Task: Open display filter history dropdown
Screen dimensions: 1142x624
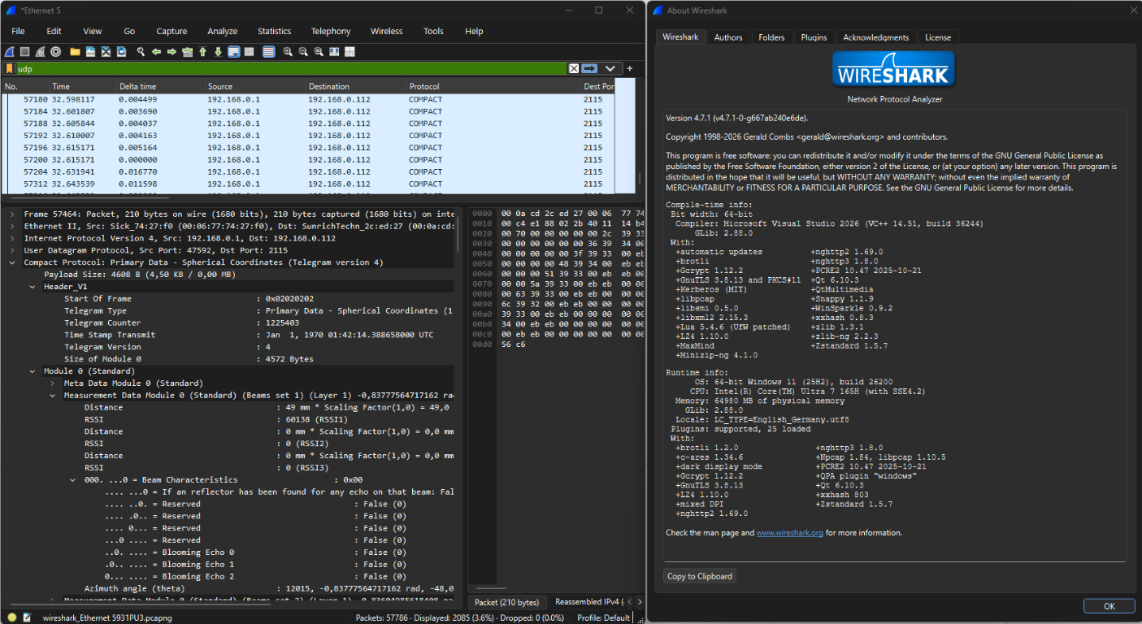Action: (610, 68)
